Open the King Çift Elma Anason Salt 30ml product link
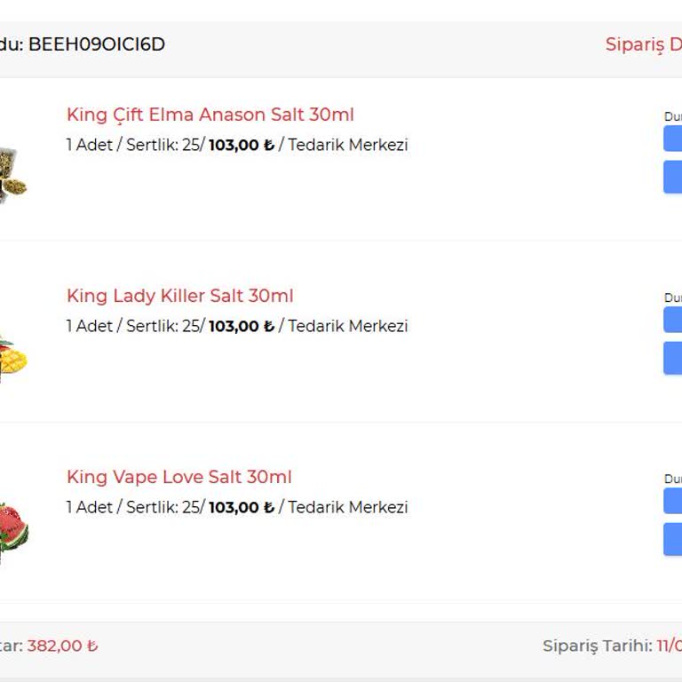Screen dimensions: 682x682 pos(210,115)
